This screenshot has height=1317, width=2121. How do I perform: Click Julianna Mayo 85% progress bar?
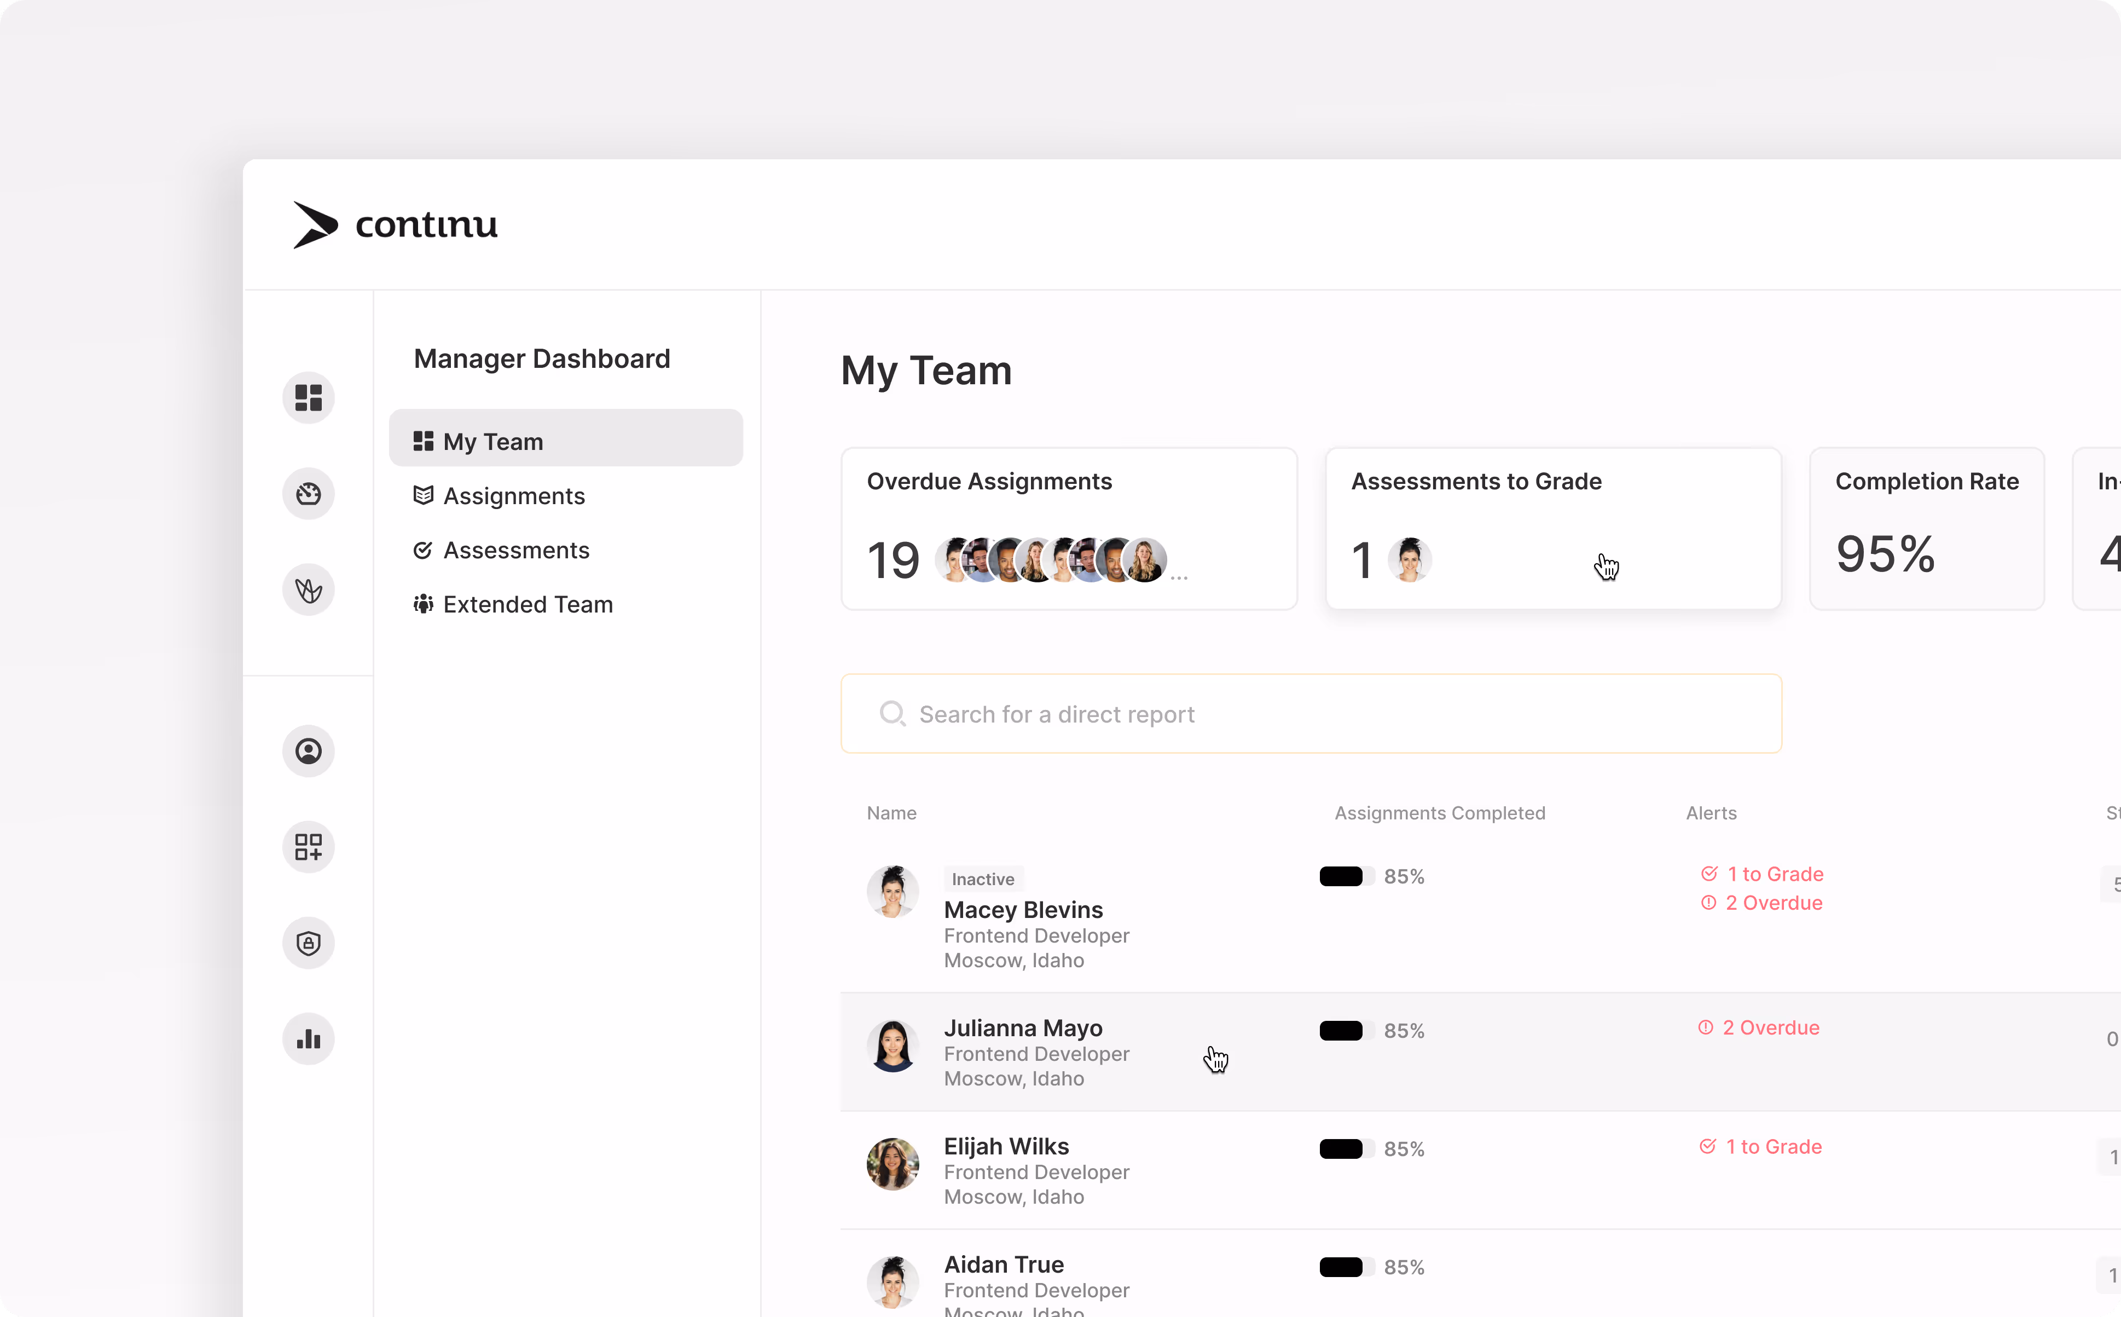tap(1347, 1030)
